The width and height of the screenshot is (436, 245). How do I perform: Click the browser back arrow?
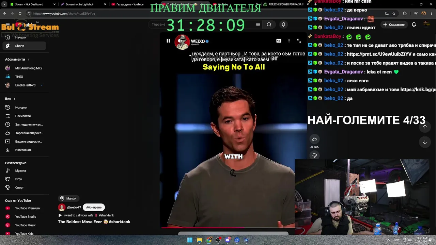click(x=4, y=14)
